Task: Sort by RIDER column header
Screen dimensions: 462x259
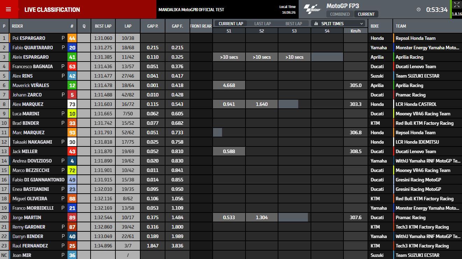Action: (x=17, y=26)
